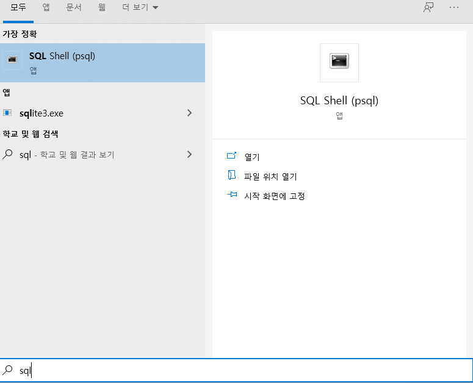Click the search box magnifier icon
Viewport: 473px width, 383px height.
click(7, 370)
